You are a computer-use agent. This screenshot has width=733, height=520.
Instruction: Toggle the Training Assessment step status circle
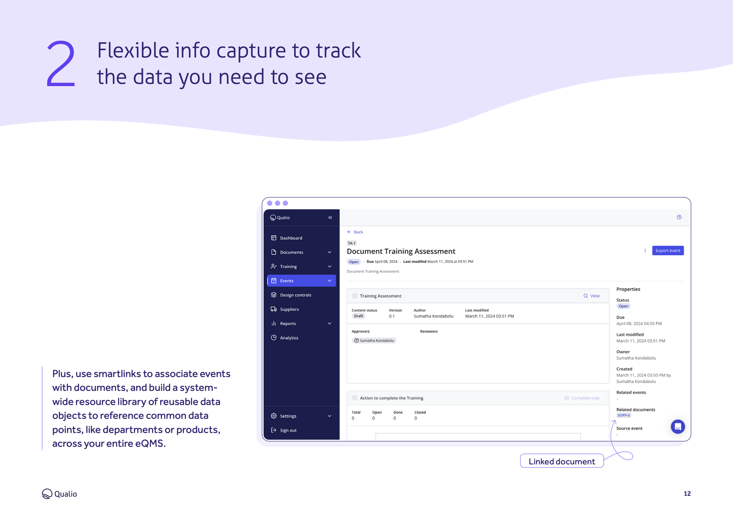click(355, 296)
